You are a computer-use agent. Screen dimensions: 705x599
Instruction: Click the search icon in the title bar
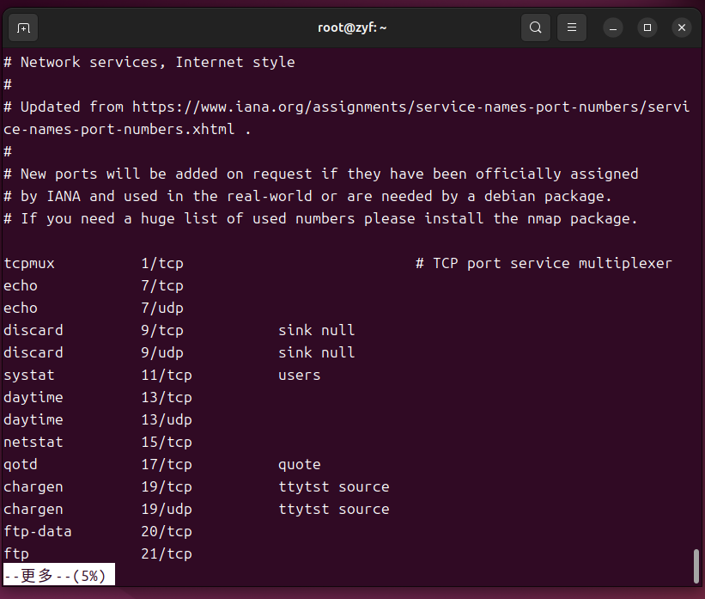point(535,28)
